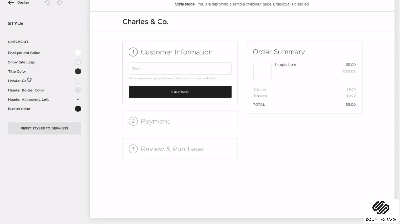Click the step 2 Payment circle icon
This screenshot has height=224, width=400.
point(133,121)
